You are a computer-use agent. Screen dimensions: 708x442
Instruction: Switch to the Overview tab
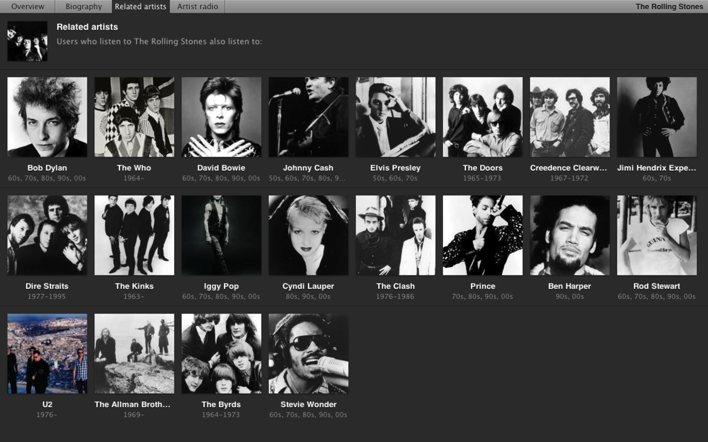(28, 6)
